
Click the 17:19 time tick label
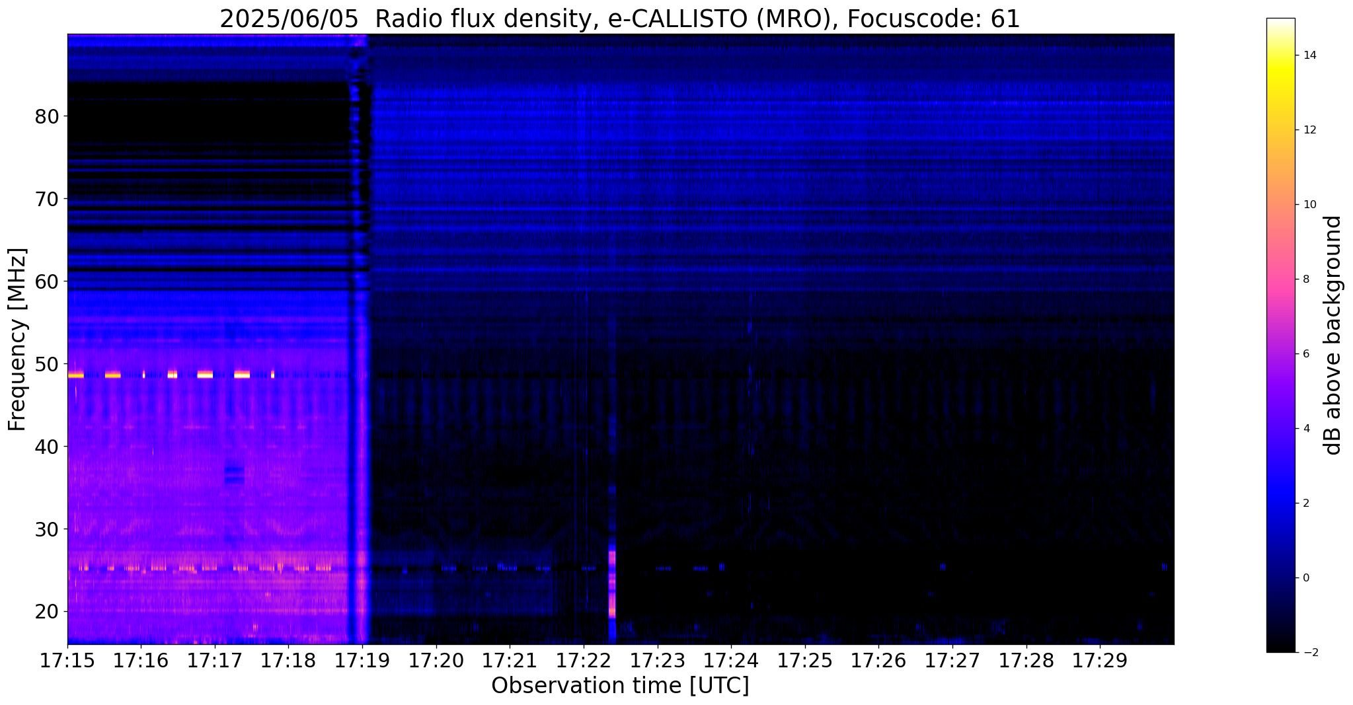pyautogui.click(x=362, y=661)
